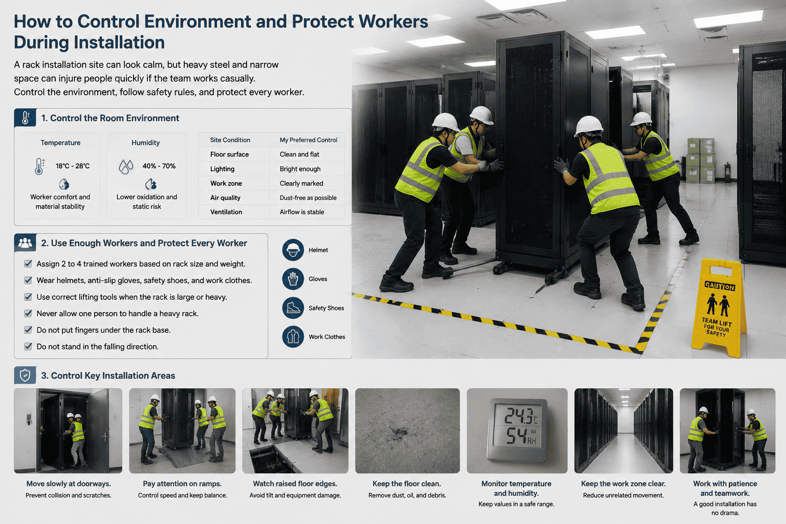
Task: Toggle checkbox for Do not stand in falling direction
Action: point(28,346)
